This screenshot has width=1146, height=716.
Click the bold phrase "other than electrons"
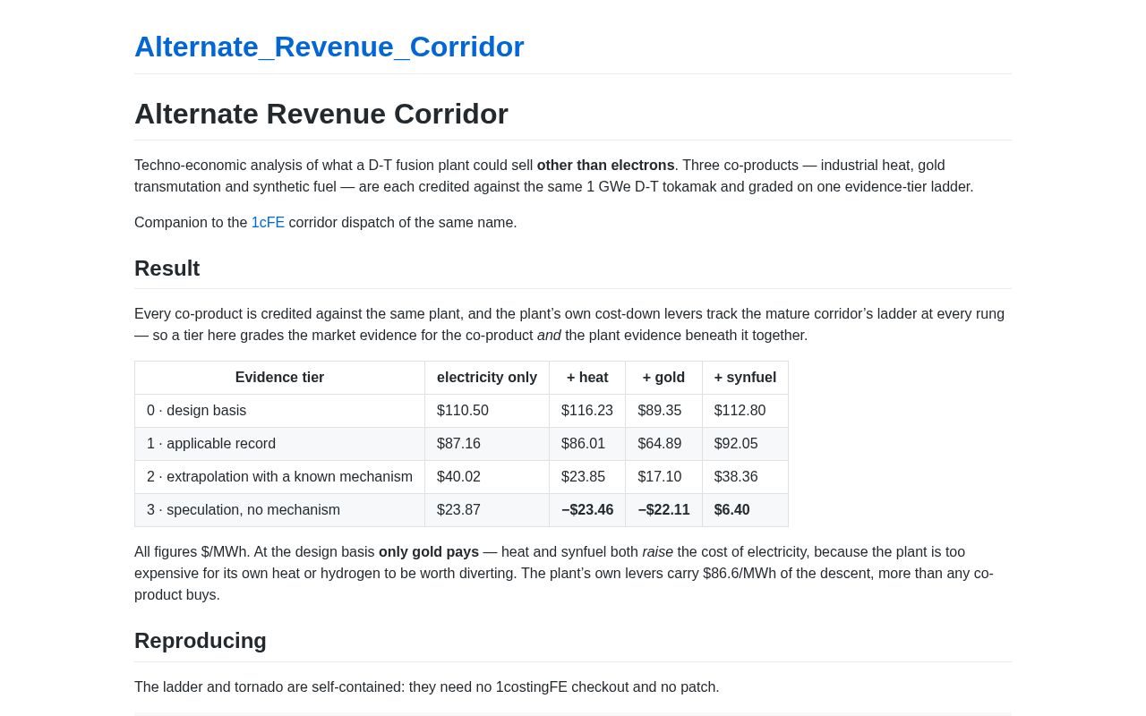click(606, 166)
